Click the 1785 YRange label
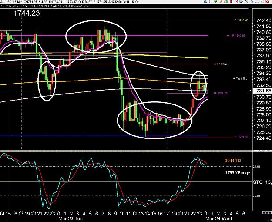The image size is (272, 222). (x=238, y=173)
